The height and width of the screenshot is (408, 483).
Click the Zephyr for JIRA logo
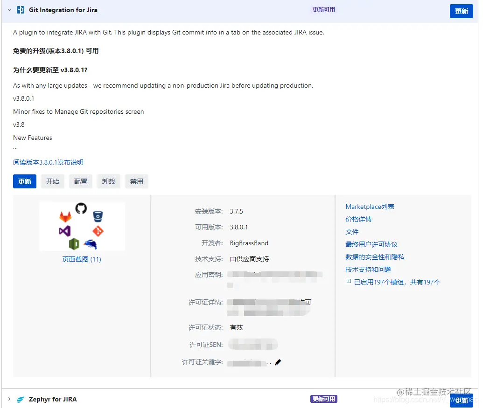coord(20,399)
